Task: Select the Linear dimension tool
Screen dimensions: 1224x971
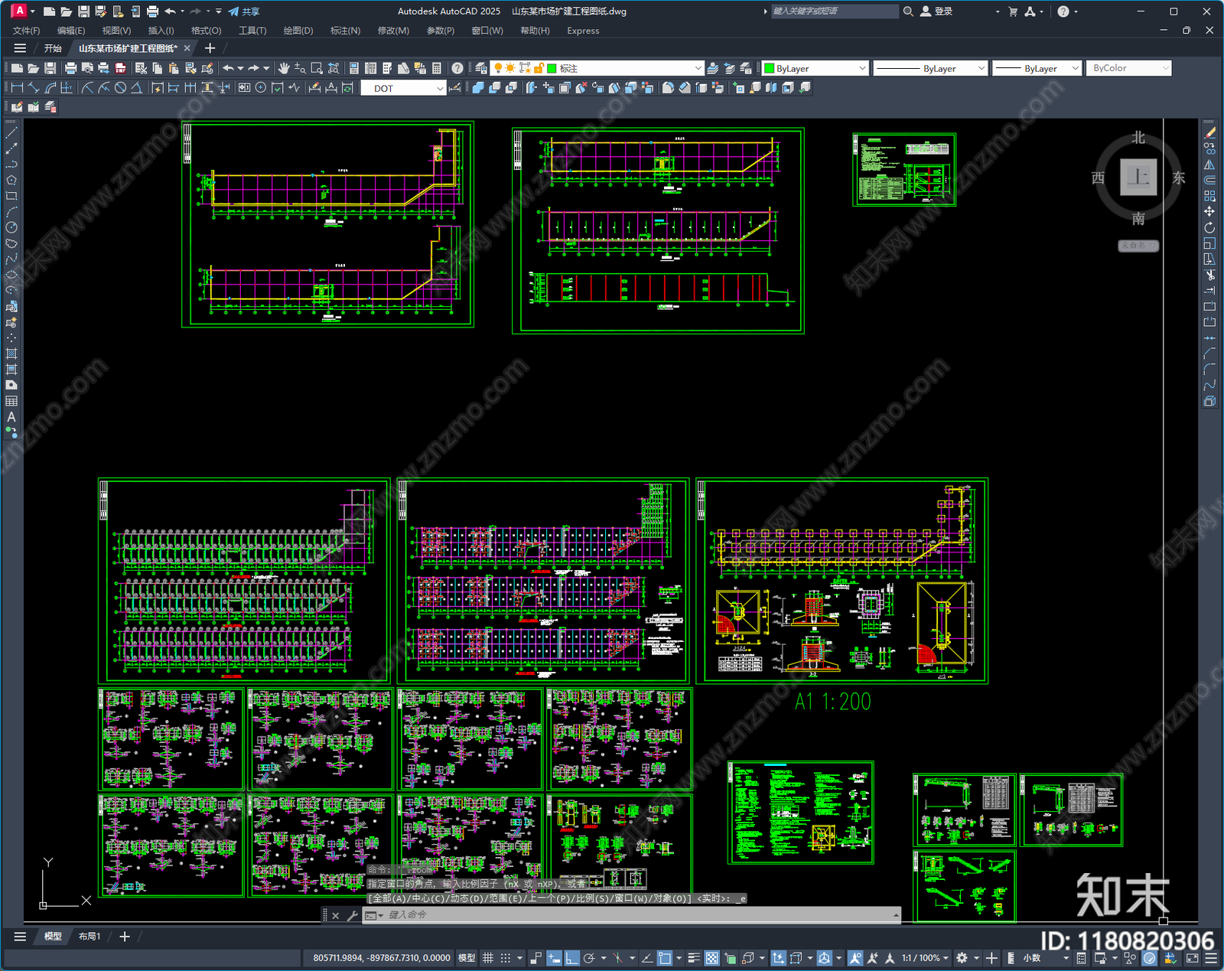Action: 17,88
